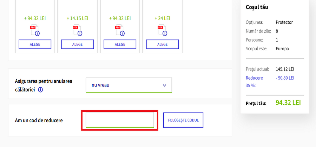Open the PDF document in the first option card
This screenshot has width=316, height=147.
tap(33, 29)
